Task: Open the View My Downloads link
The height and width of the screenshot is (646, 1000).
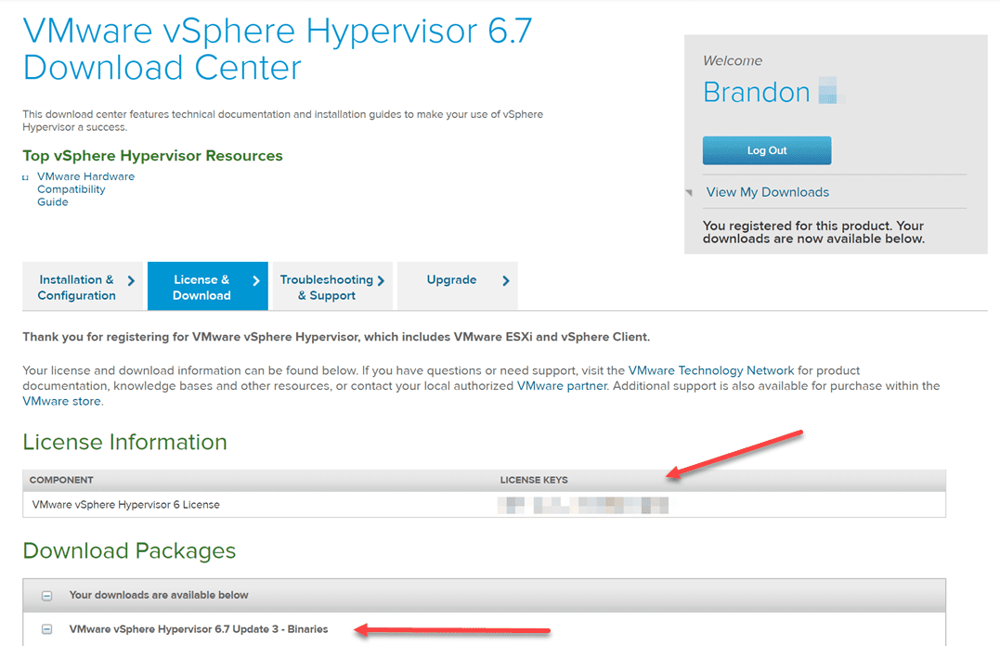Action: 767,192
